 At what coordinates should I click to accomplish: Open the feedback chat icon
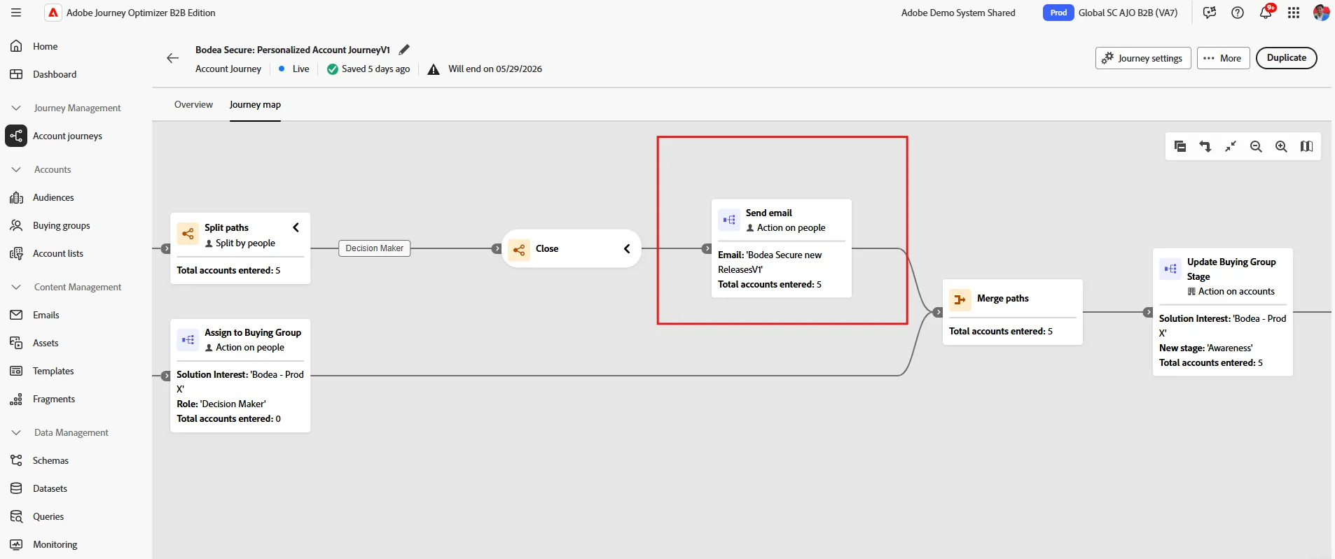(x=1210, y=13)
